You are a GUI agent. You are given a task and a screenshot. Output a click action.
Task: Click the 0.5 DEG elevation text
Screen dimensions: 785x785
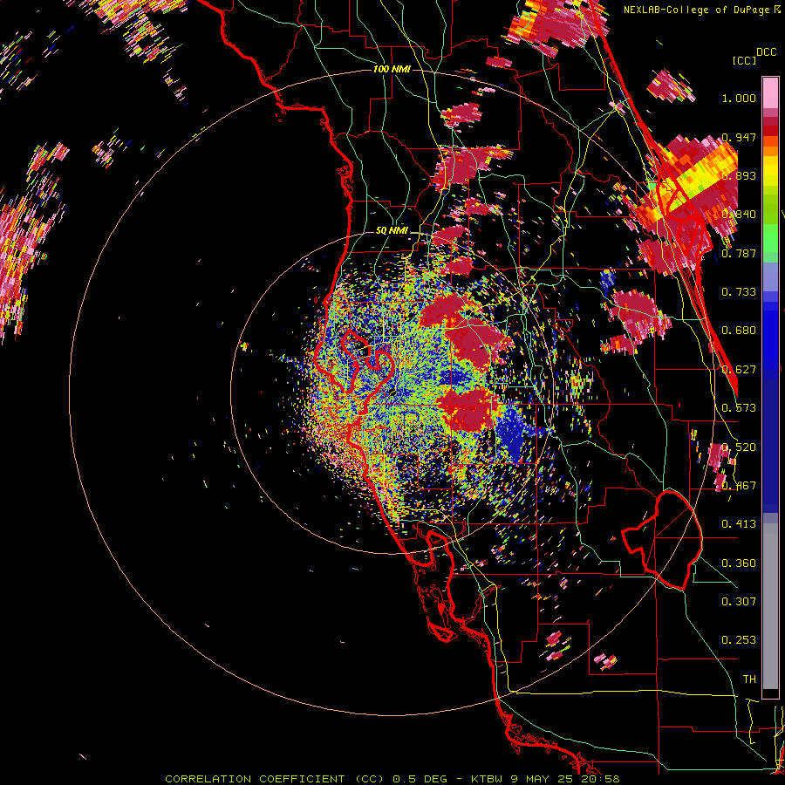click(x=420, y=779)
